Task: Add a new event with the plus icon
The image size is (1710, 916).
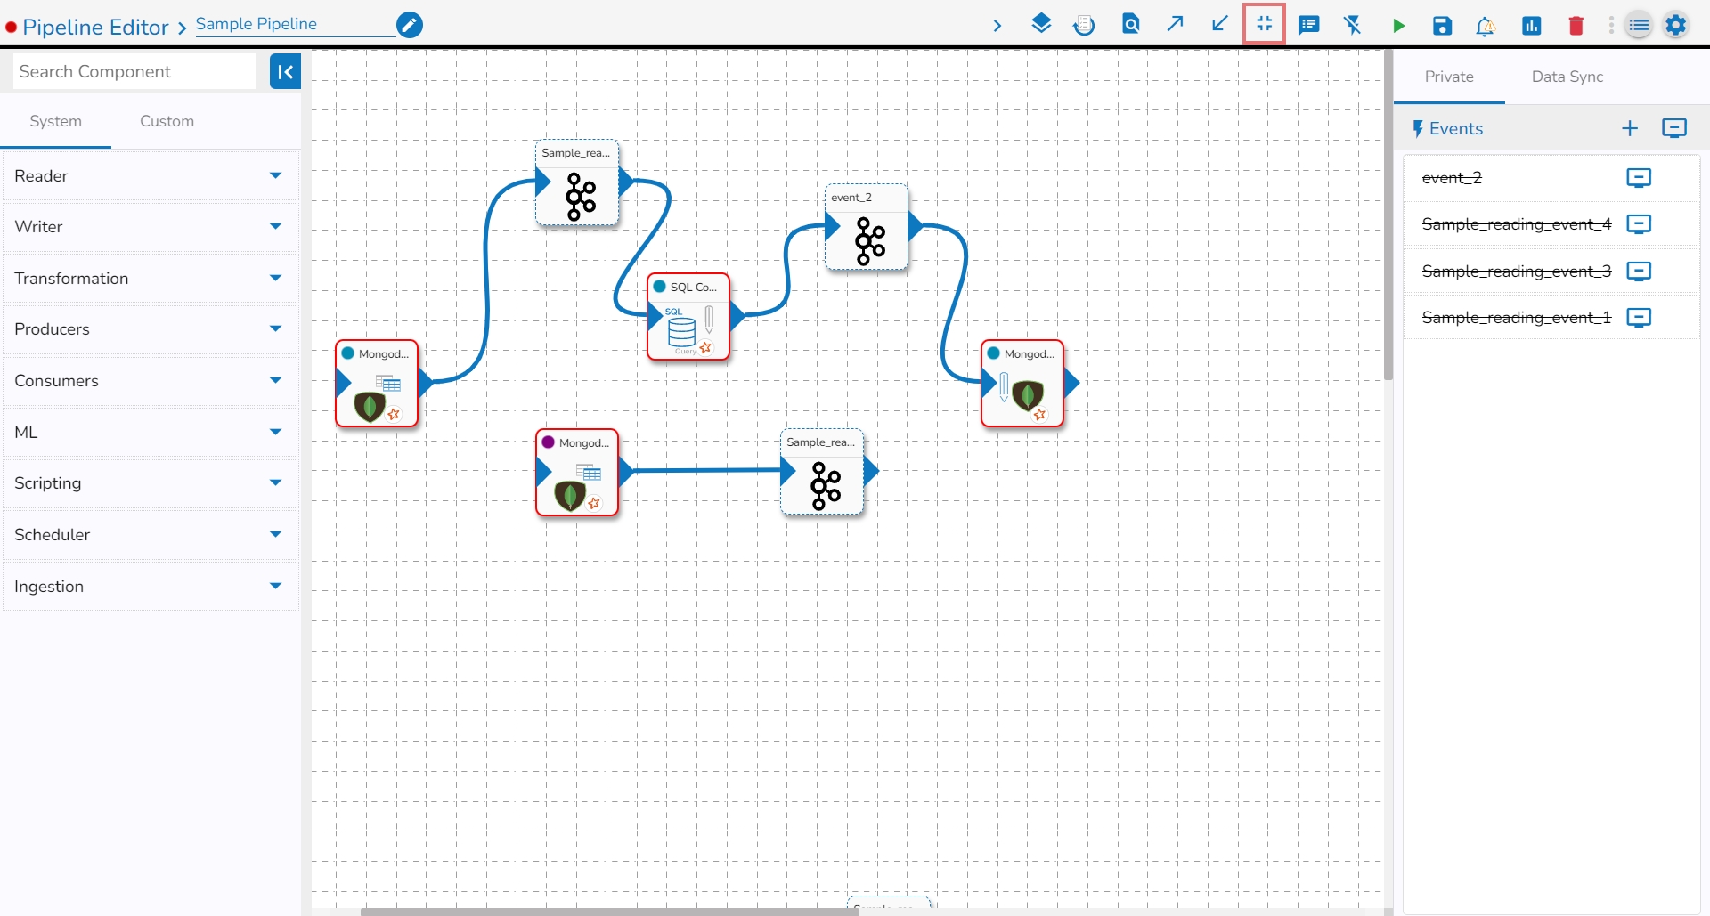Action: coord(1630,129)
